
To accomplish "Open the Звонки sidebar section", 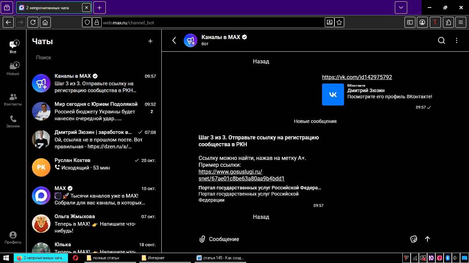I will coord(13,122).
